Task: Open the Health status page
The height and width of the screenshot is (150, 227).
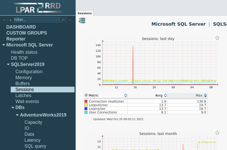Action: (24, 52)
